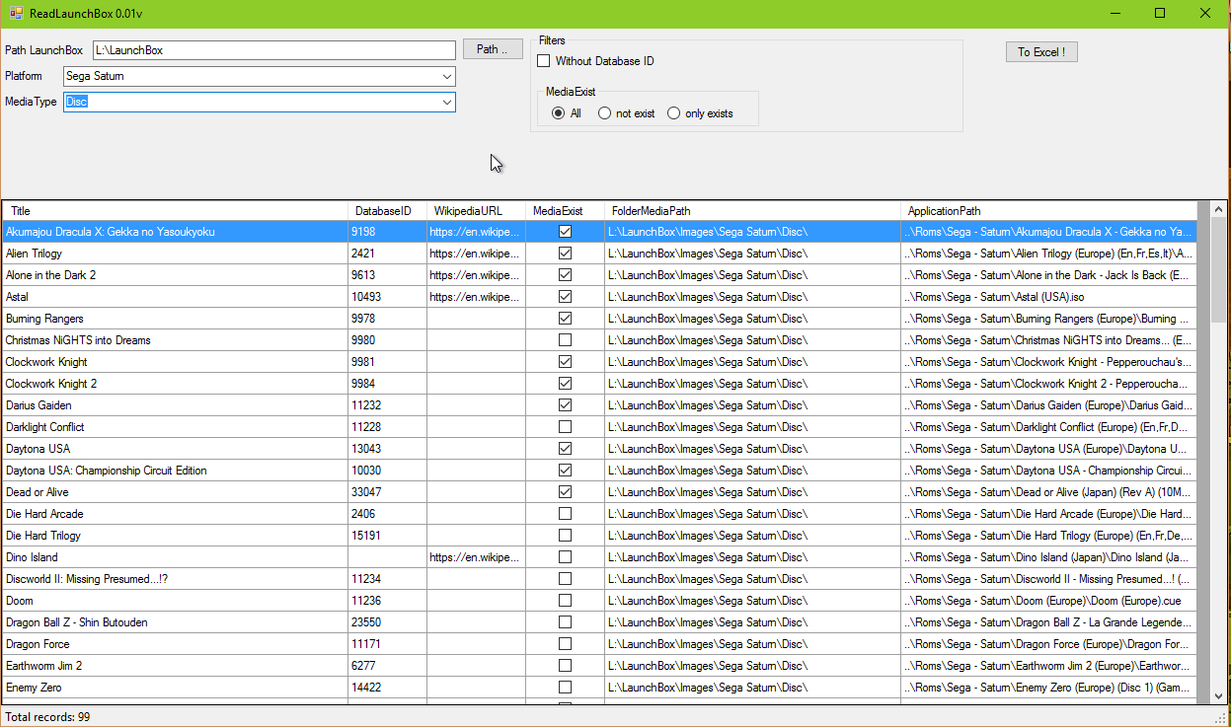This screenshot has width=1231, height=727.
Task: Toggle MediaExist checkbox for Enemy Zero
Action: pos(566,688)
